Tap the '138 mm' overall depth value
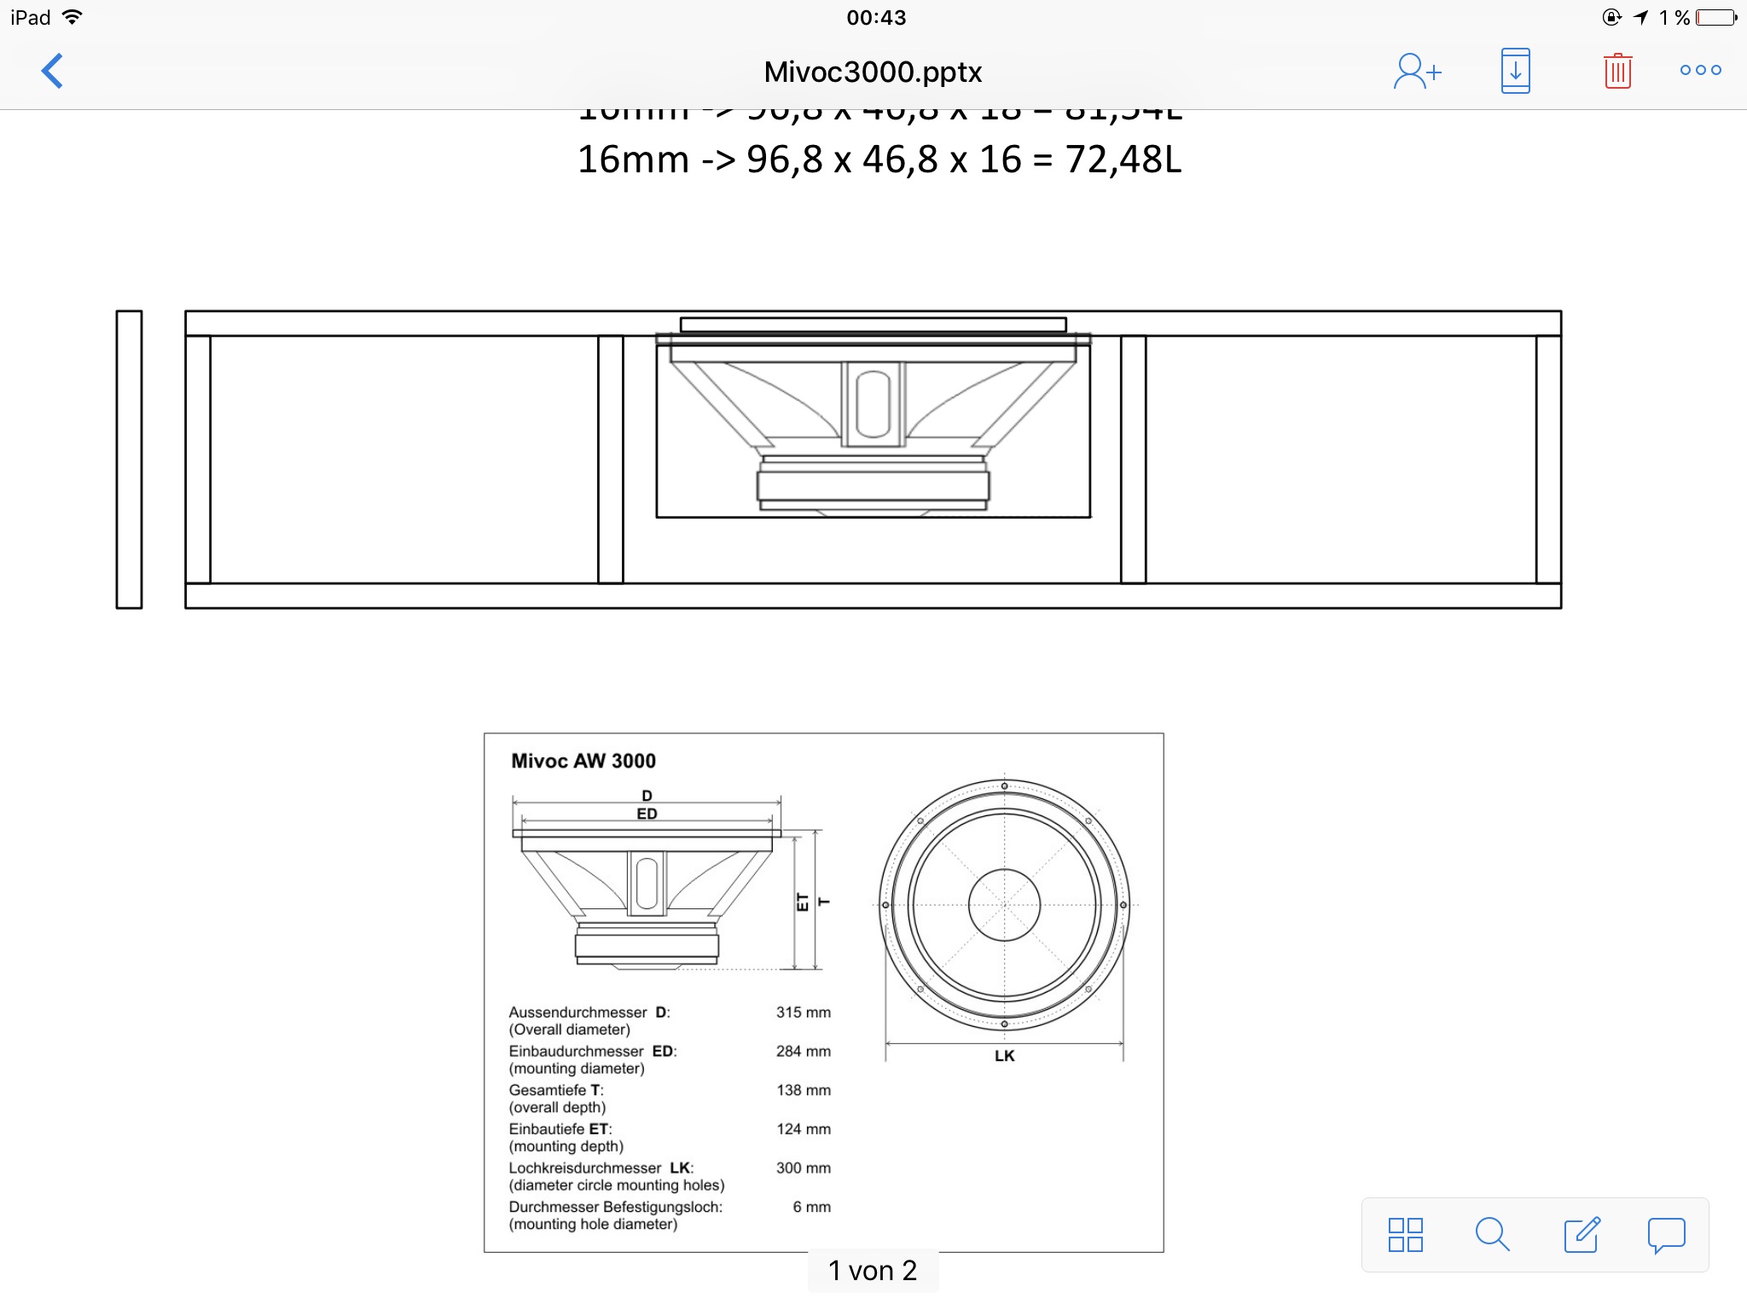 tap(803, 1090)
